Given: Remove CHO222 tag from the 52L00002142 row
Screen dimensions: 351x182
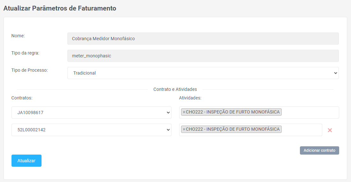Looking at the screenshot, I should (184, 129).
